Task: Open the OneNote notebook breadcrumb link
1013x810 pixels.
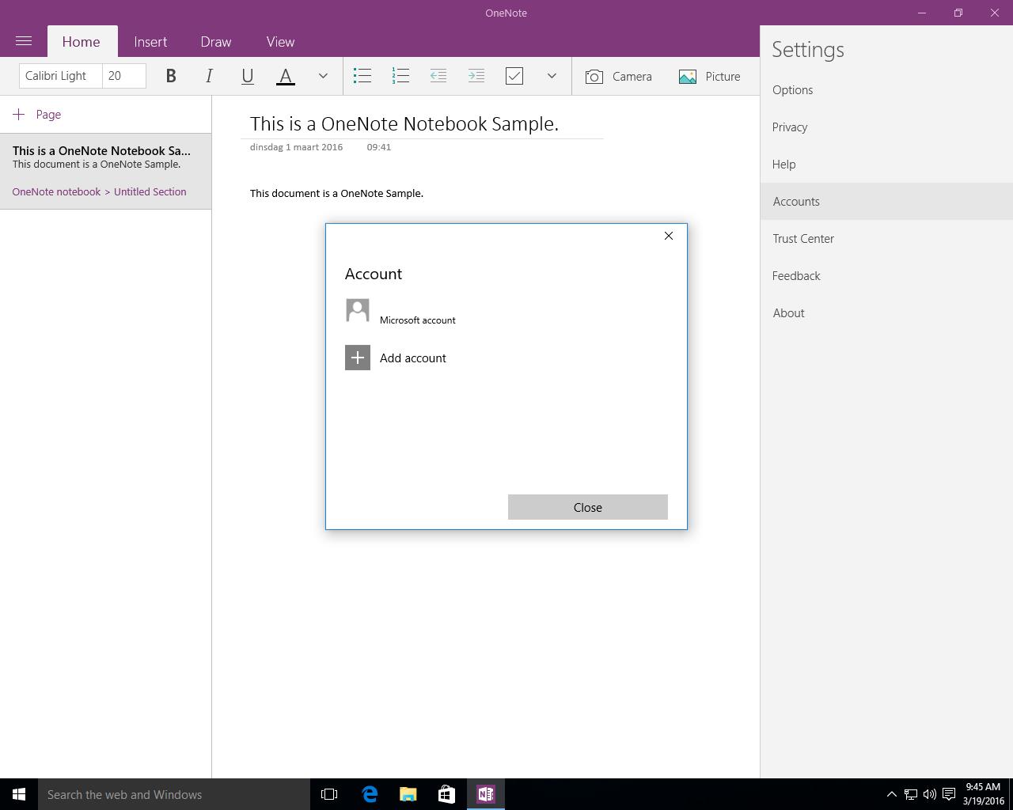Action: pos(56,192)
